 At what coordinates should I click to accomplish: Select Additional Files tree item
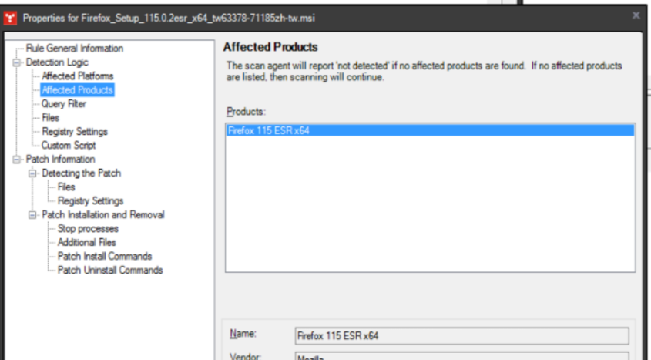coord(86,243)
